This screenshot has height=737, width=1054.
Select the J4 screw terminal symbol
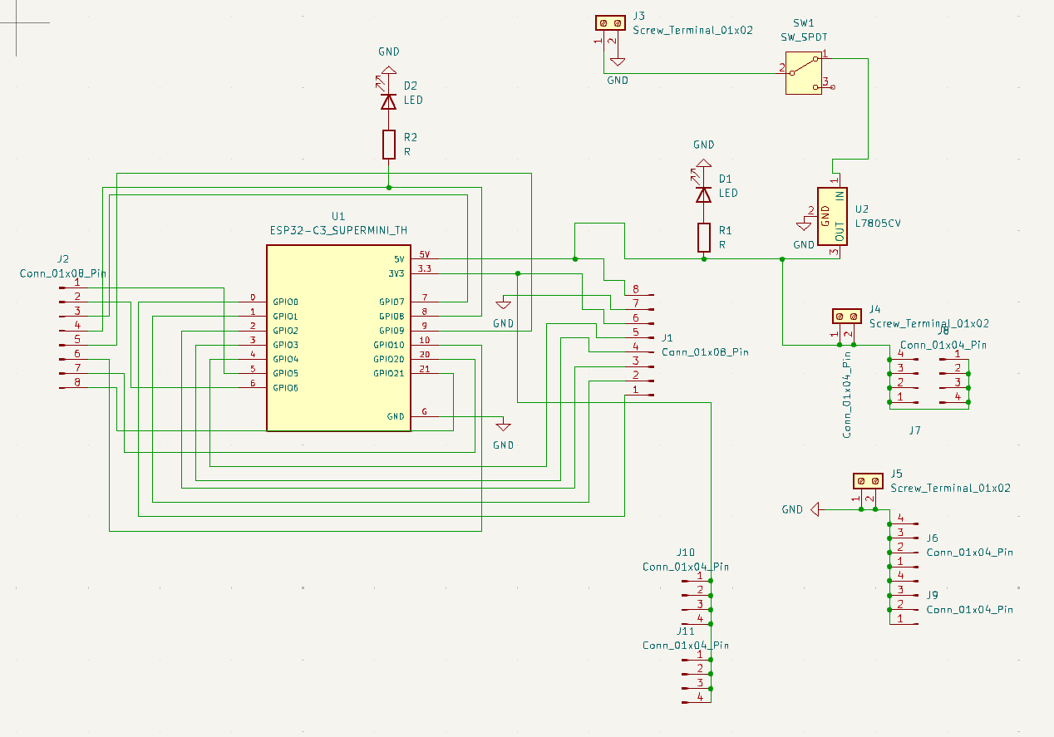[x=848, y=316]
